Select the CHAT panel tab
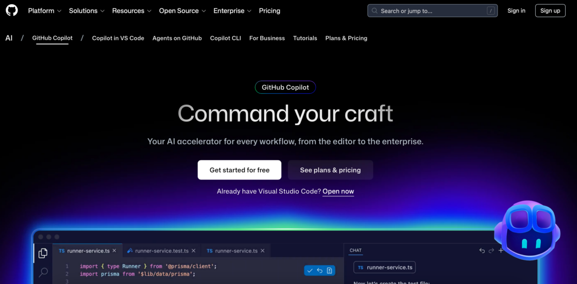577x284 pixels. point(355,250)
